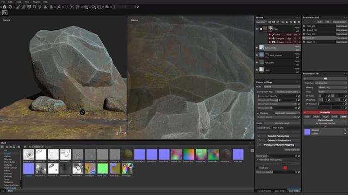Click the first icon in Shelf toolbar
Viewport: 348px width, 195px height.
[x=2, y=147]
